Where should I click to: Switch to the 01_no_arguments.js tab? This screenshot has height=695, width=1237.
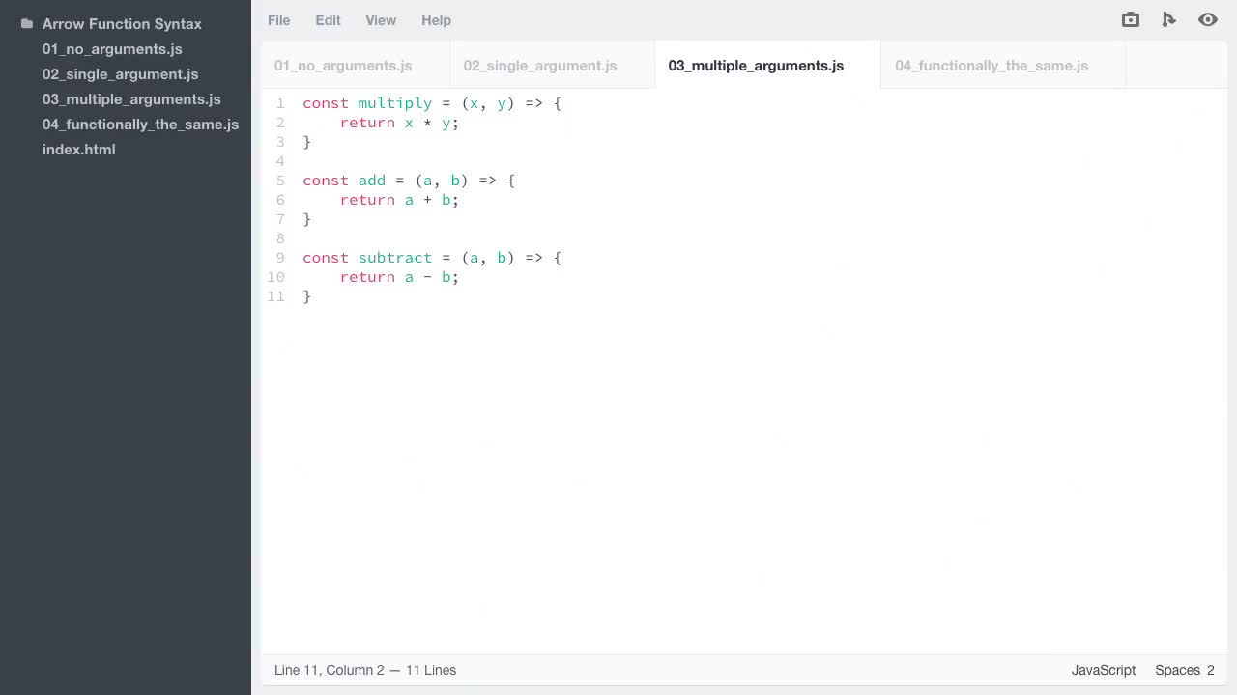point(343,66)
